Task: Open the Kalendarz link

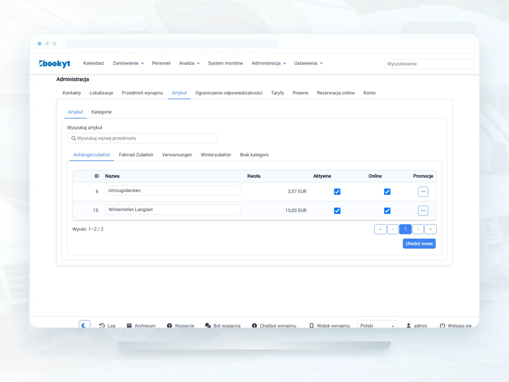Action: [x=94, y=63]
